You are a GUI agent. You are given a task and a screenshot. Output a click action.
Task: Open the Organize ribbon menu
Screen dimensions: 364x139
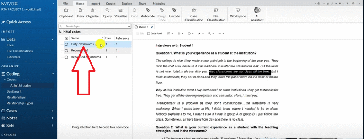[x=93, y=13]
